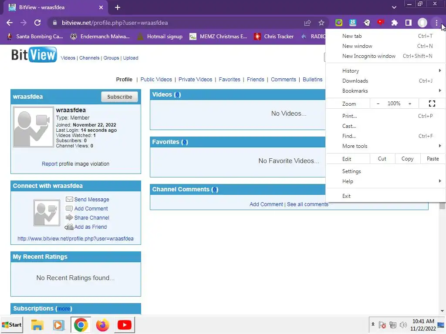The image size is (446, 334).
Task: Click the Add Comment speech bubble icon
Action: point(69,209)
